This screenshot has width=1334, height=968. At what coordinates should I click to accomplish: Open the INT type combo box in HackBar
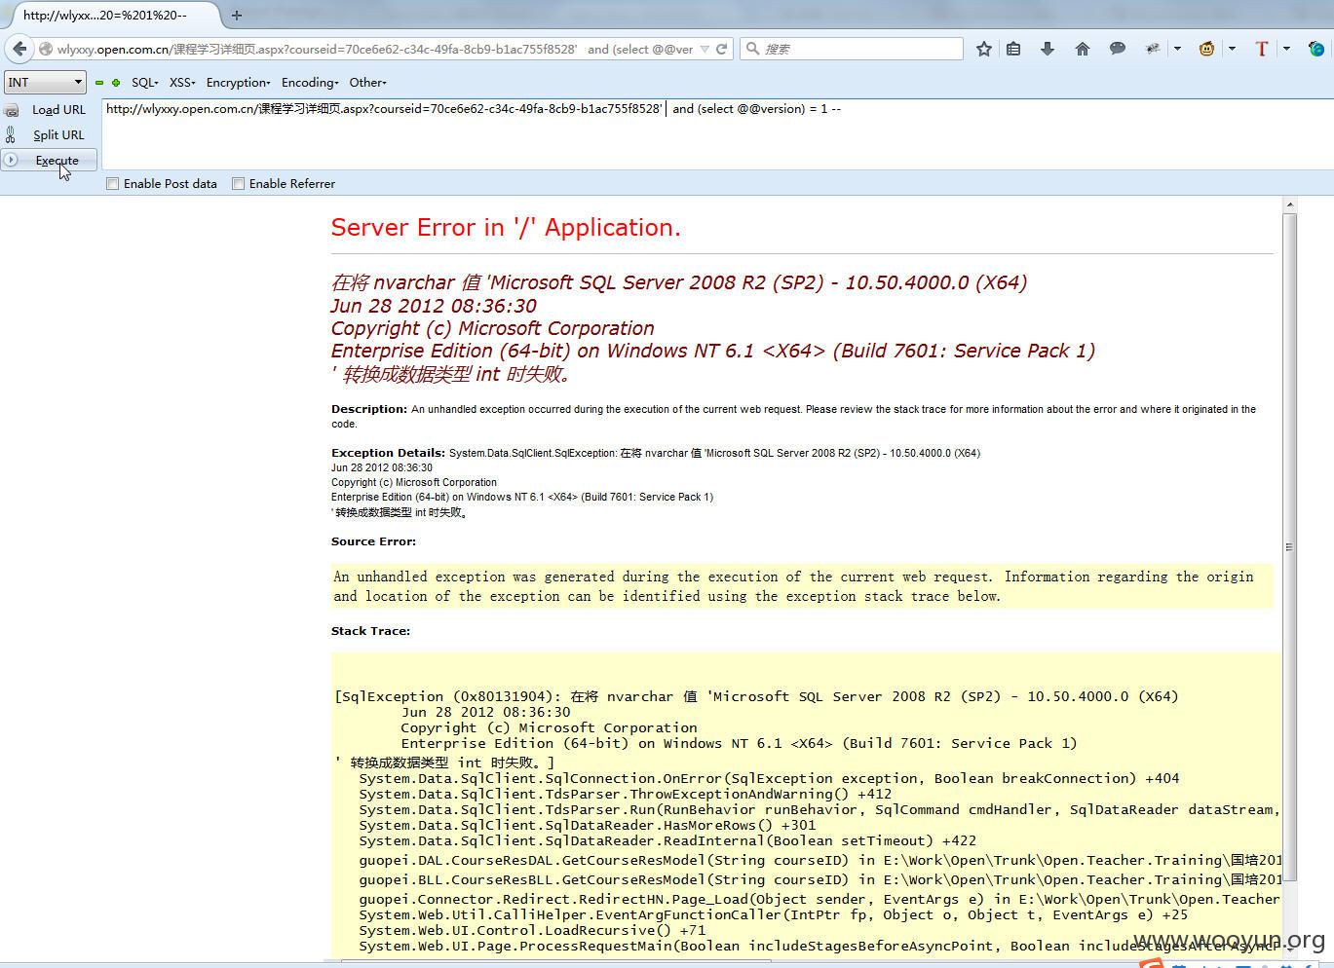pos(45,83)
